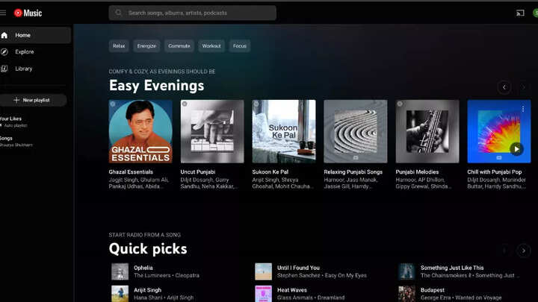This screenshot has width=538, height=302.
Task: Click the Cast to device icon
Action: point(520,13)
